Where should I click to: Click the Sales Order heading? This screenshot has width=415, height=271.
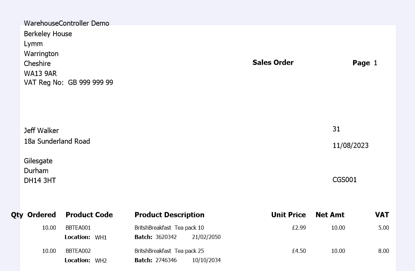click(x=273, y=63)
